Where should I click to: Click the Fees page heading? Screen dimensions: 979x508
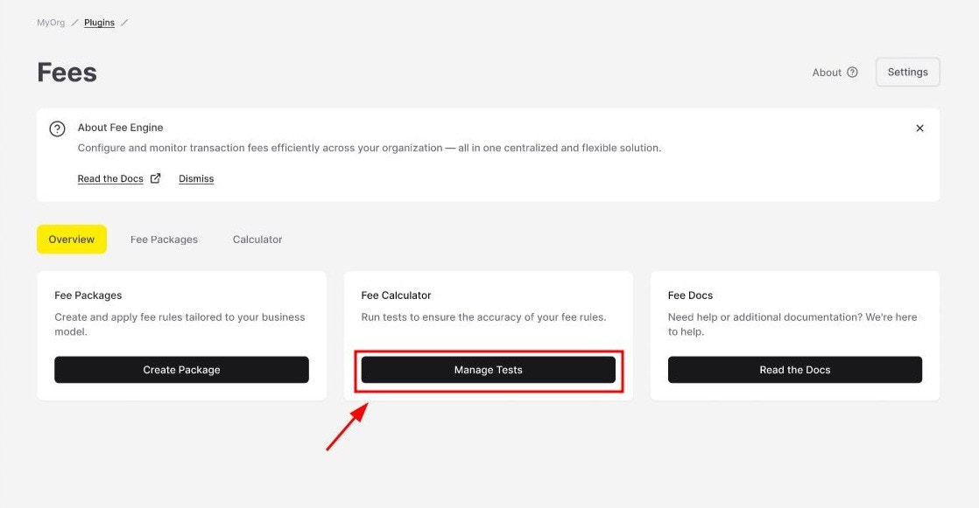[x=67, y=73]
